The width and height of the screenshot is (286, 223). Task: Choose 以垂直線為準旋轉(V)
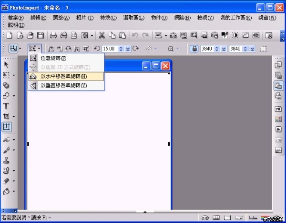[x=66, y=85]
